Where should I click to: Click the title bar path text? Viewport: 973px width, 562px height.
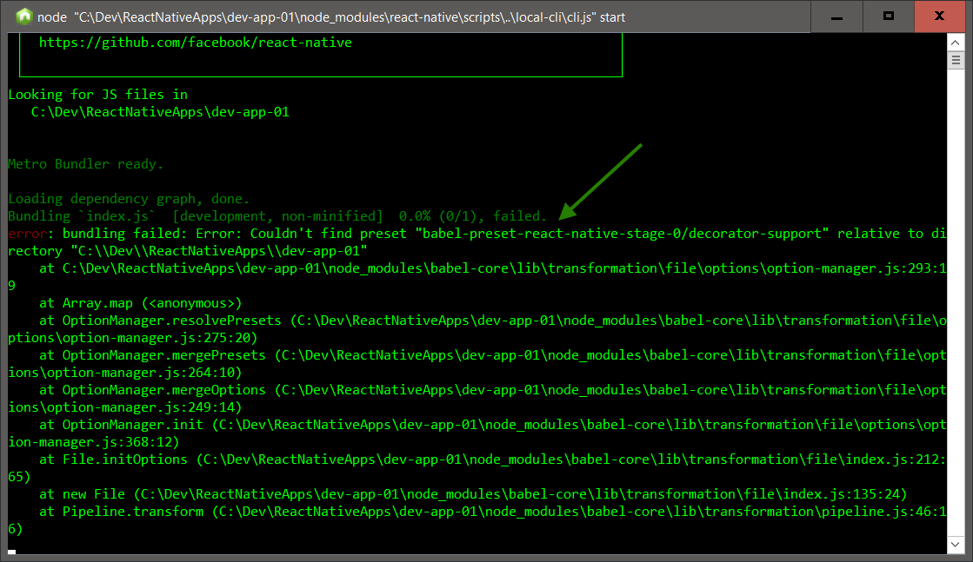[x=330, y=17]
